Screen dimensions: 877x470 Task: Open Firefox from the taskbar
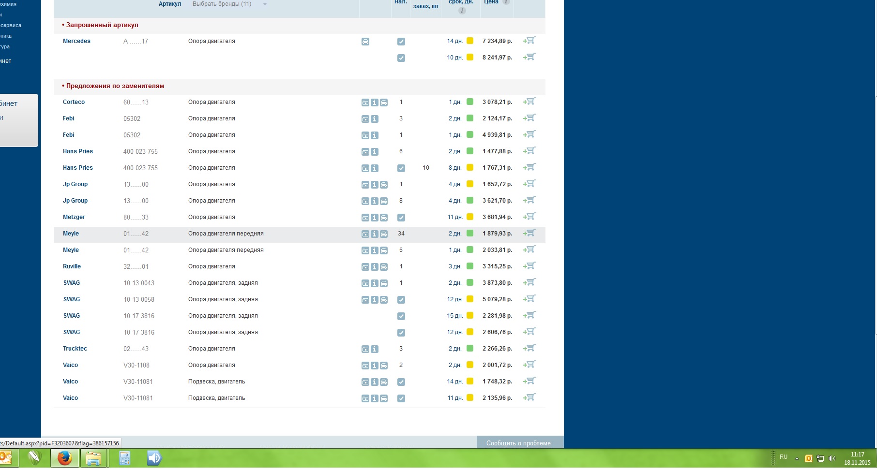click(x=64, y=457)
